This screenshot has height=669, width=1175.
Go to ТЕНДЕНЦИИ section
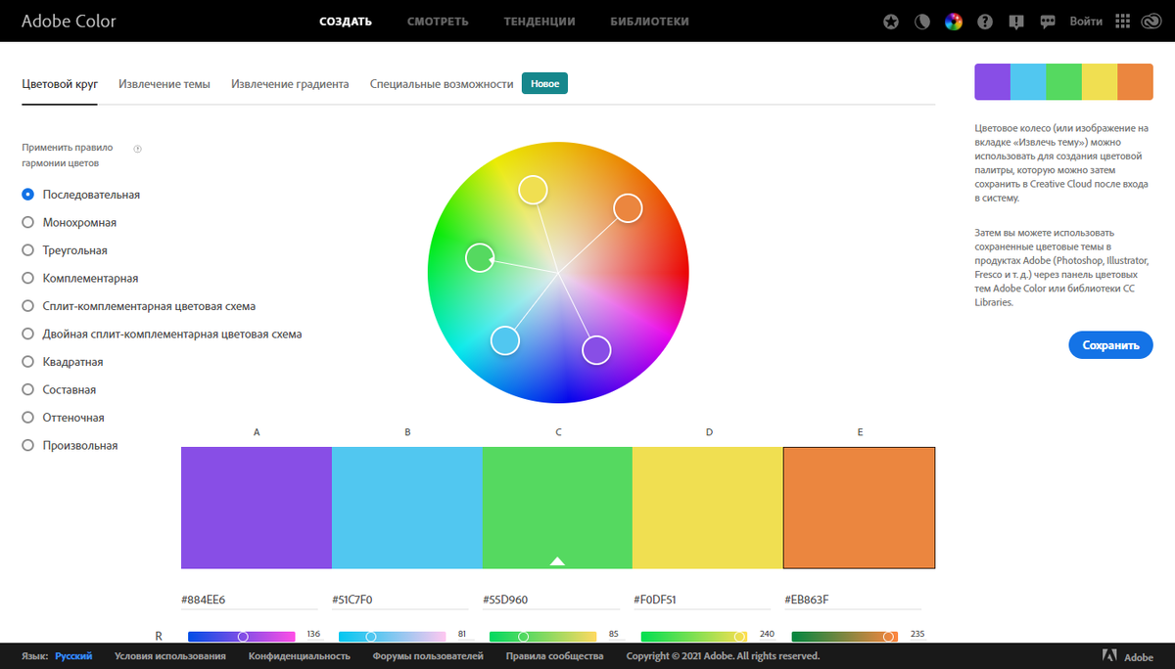pyautogui.click(x=540, y=22)
